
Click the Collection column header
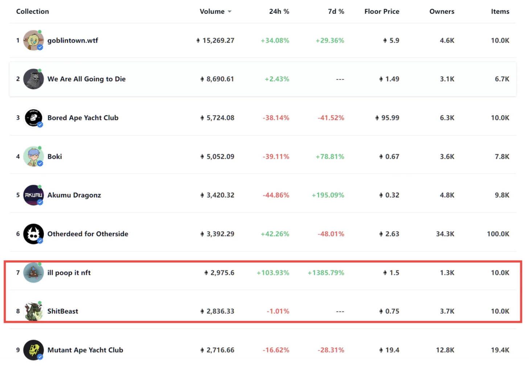pyautogui.click(x=32, y=12)
